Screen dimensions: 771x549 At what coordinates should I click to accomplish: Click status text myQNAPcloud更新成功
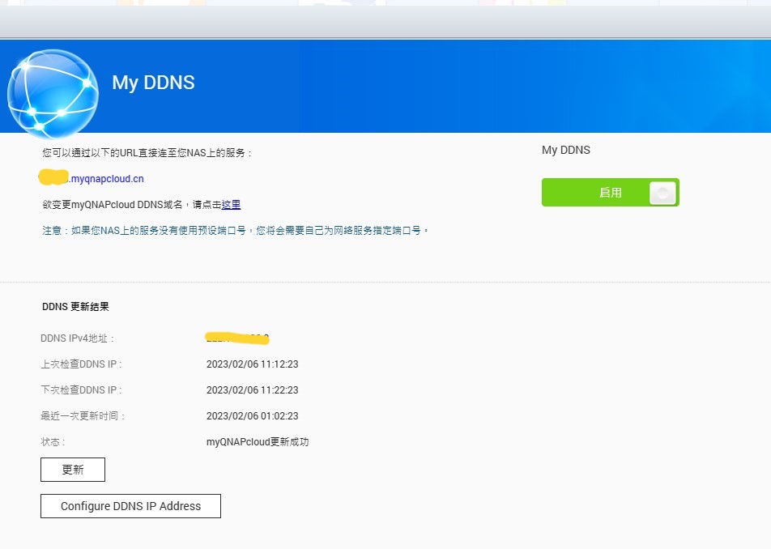[x=258, y=442]
